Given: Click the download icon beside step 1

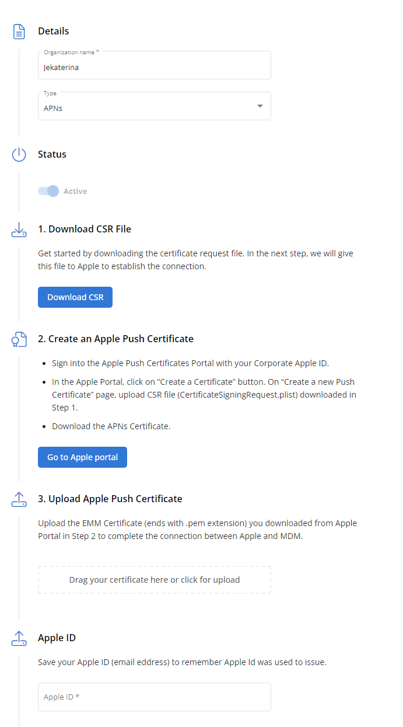Looking at the screenshot, I should pos(19,229).
